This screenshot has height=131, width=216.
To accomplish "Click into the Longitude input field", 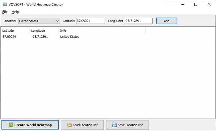I will click(x=138, y=21).
